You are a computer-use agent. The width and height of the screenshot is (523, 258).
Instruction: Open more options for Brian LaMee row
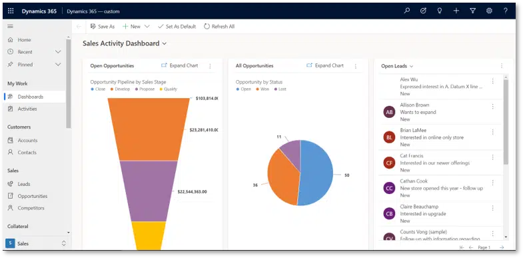[492, 132]
